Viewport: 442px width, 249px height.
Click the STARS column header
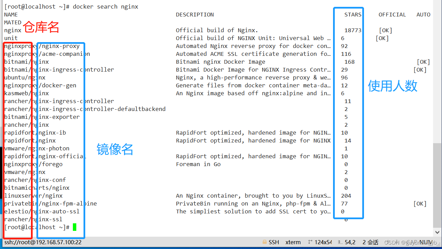353,14
